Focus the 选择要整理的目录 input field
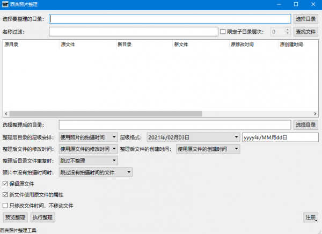The image size is (322, 234). (x=170, y=19)
